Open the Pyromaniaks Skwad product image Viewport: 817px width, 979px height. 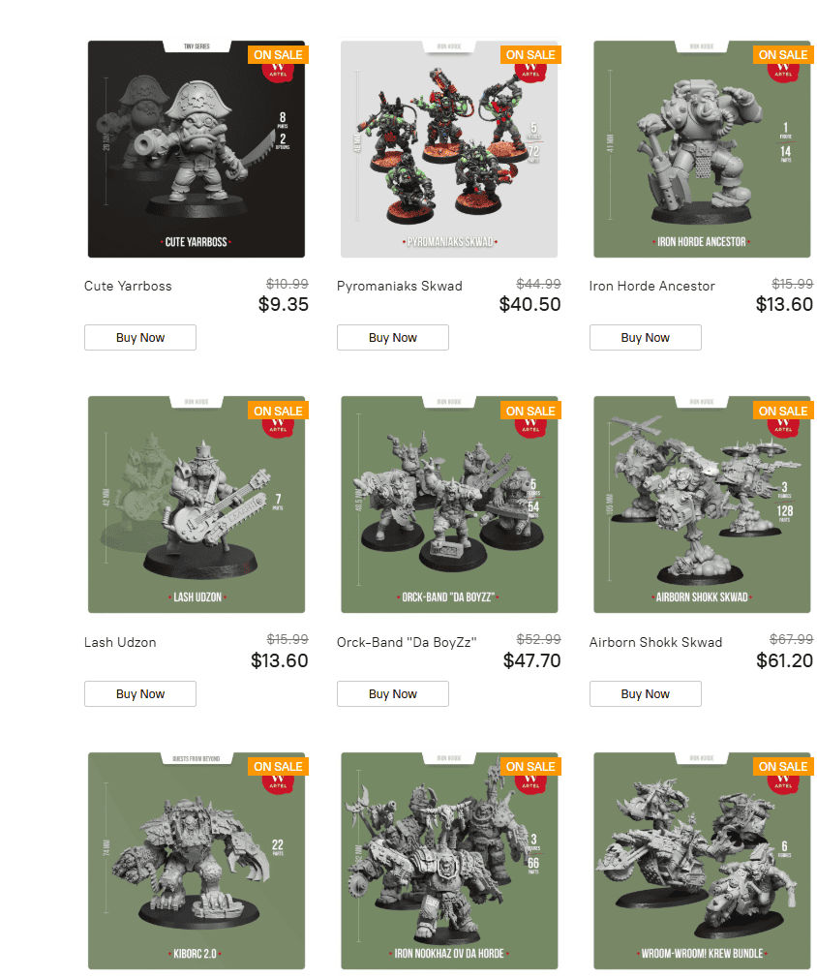tap(449, 149)
